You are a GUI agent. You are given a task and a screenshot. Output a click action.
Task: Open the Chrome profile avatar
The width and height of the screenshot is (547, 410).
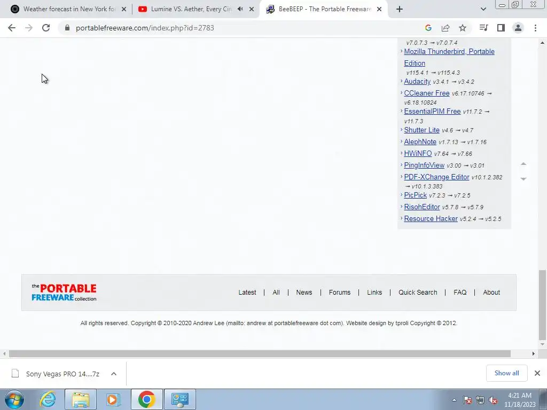pyautogui.click(x=518, y=28)
